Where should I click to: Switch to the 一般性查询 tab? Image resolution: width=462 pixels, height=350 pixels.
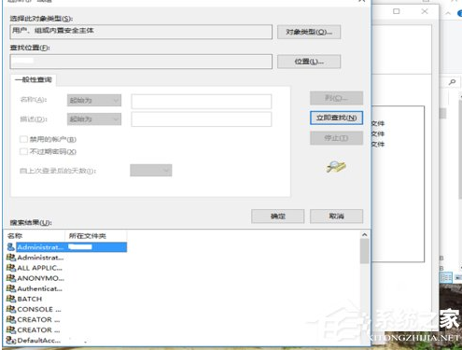[34, 80]
